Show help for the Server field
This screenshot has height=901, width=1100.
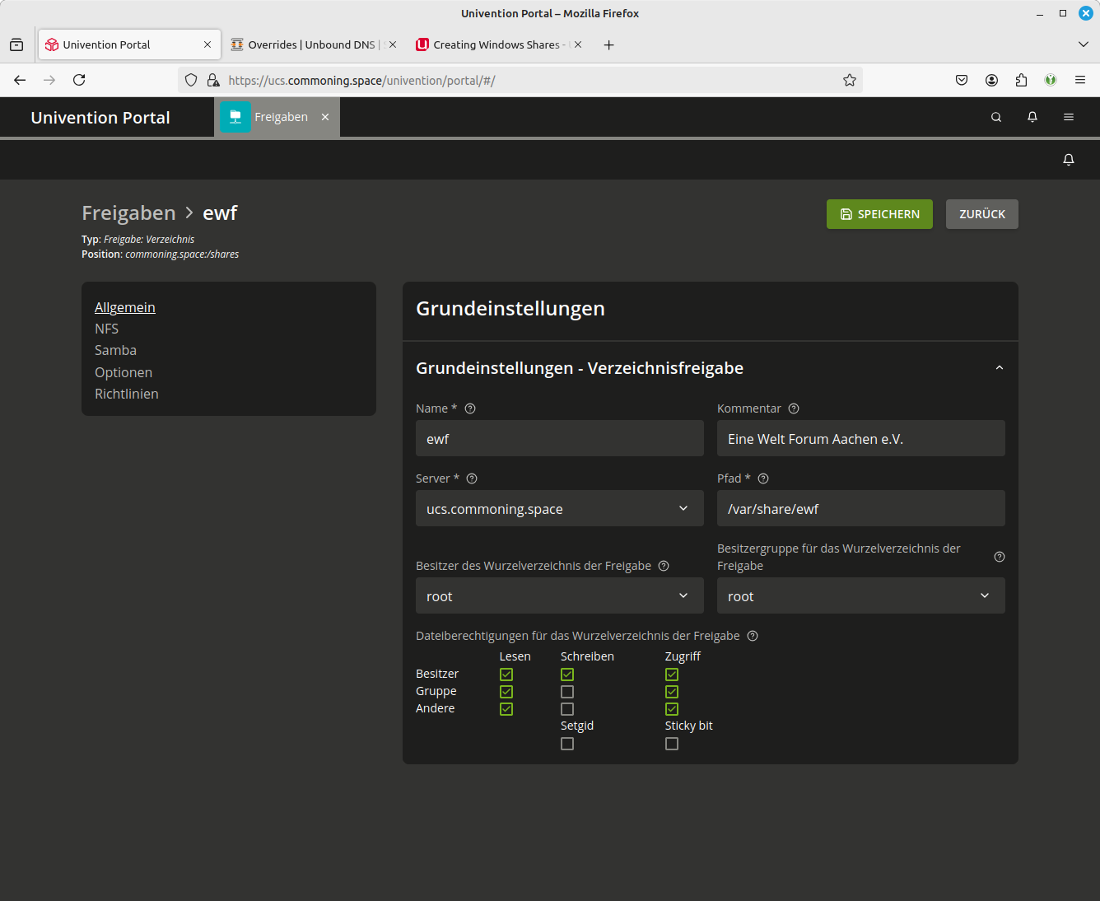[x=472, y=479]
